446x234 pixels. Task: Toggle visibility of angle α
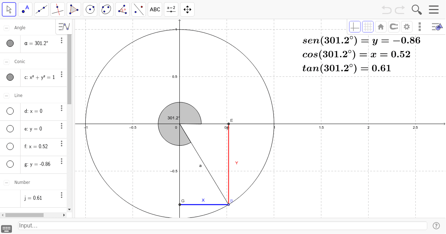click(10, 43)
